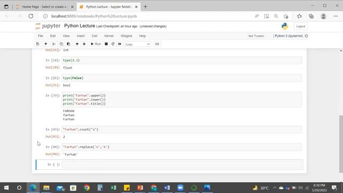Viewport: 343px width, 193px height.
Task: Select the print Farhan upper cell
Action: [182, 100]
